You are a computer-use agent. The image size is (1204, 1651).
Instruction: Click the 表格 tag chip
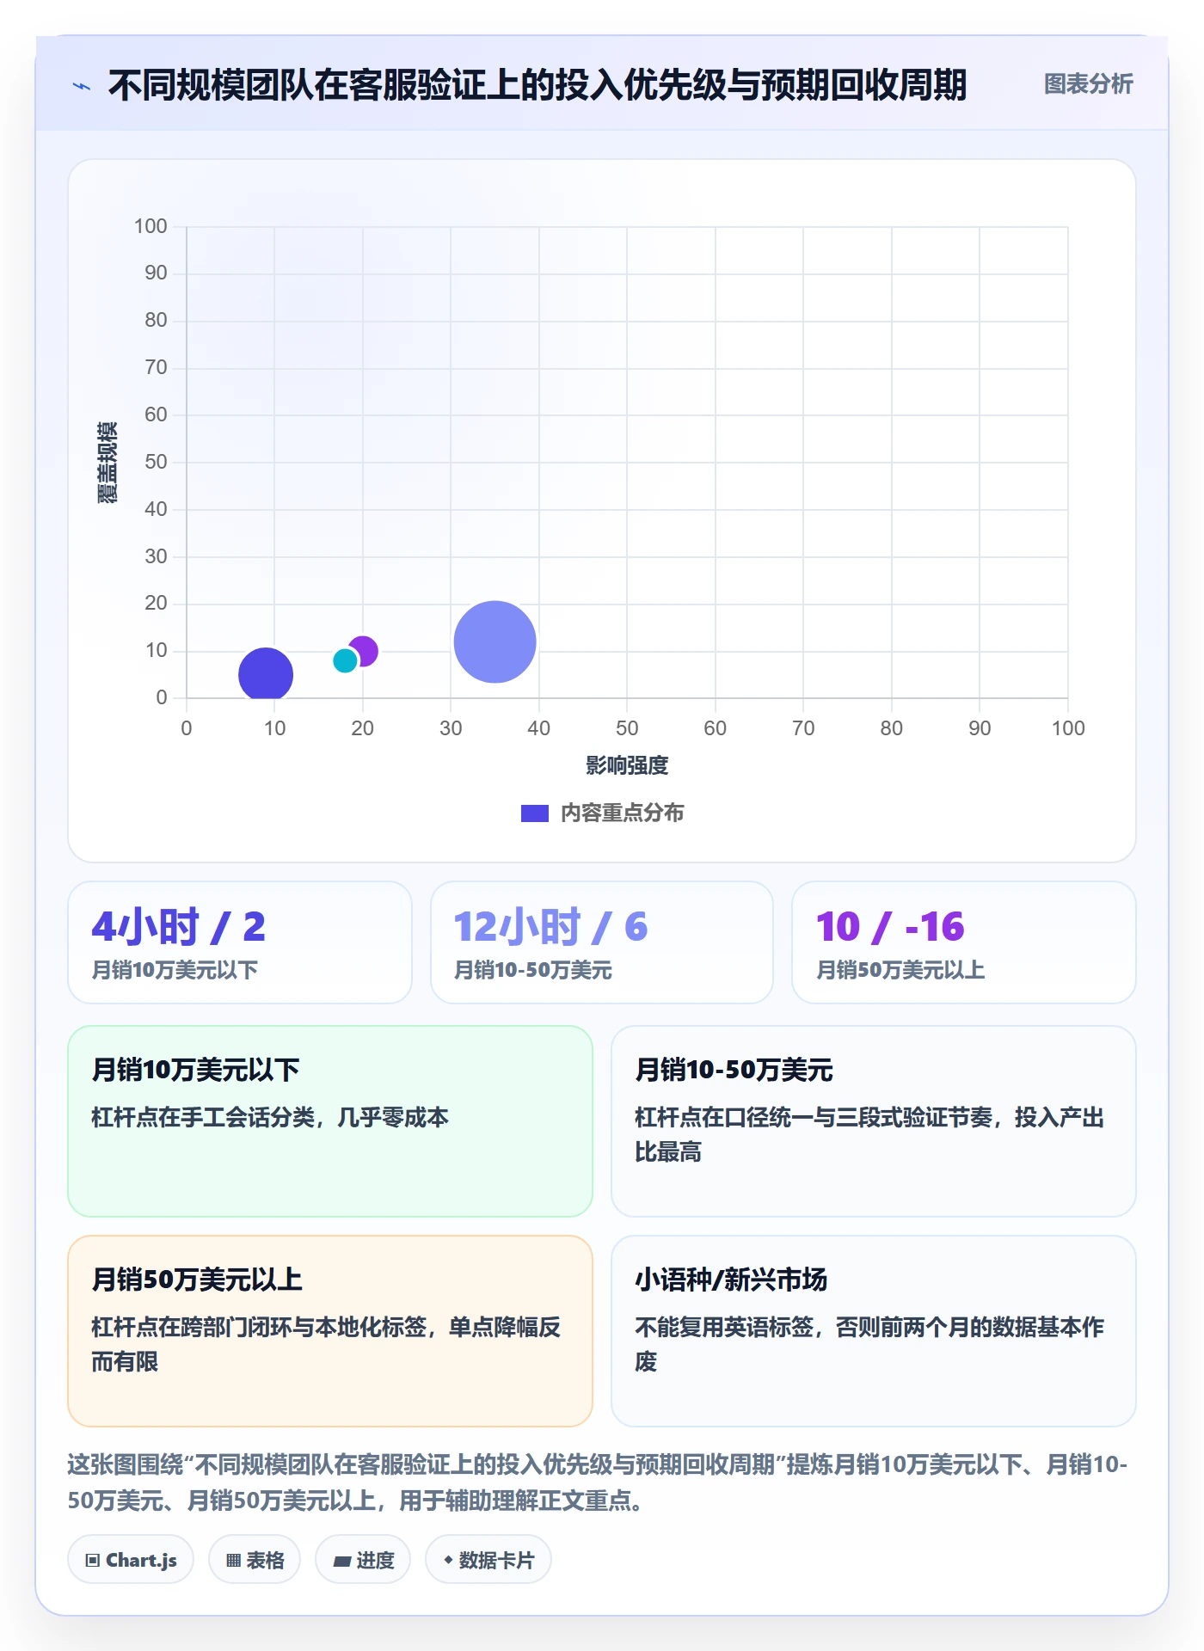[255, 1560]
